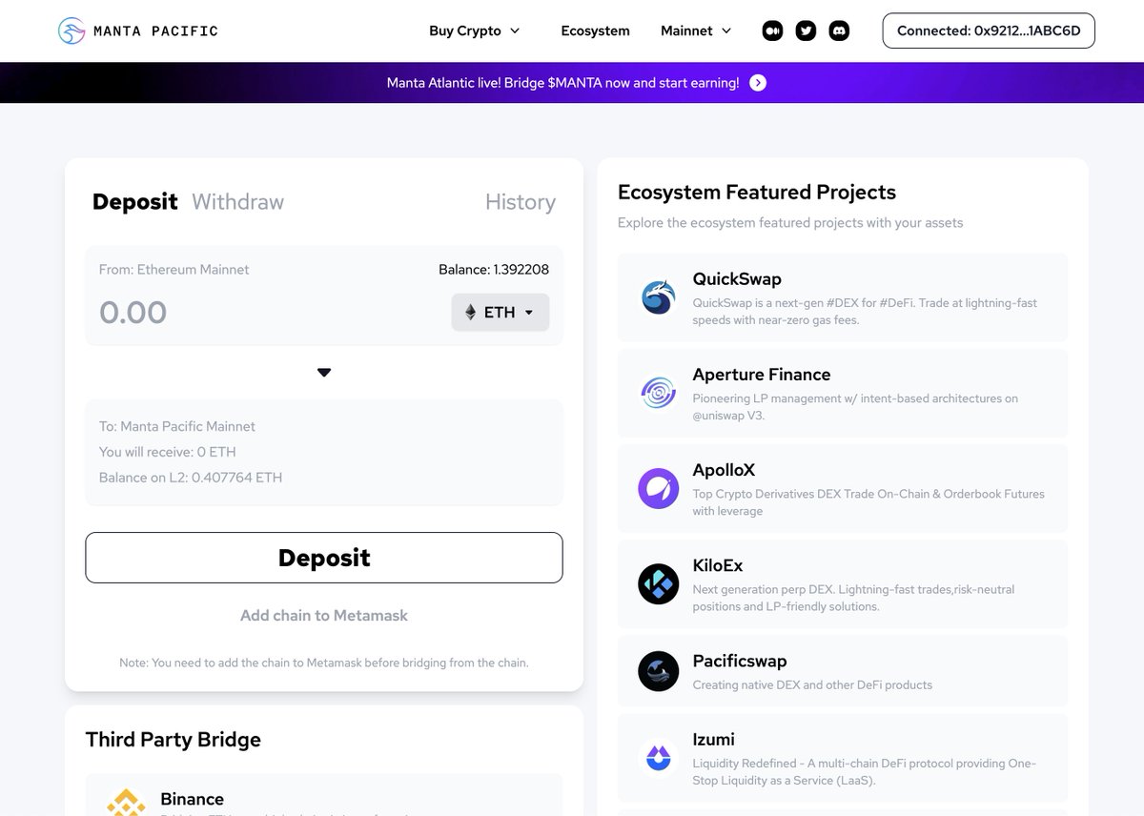Click the Third Party Bridge heading
This screenshot has height=816, width=1144.
[x=174, y=740]
